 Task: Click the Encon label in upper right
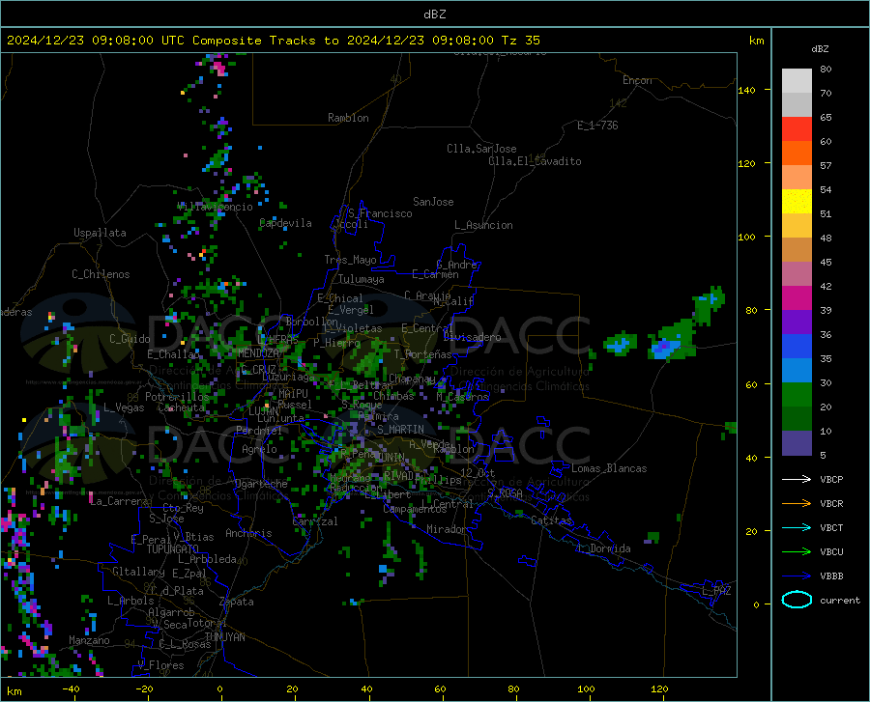coord(637,80)
